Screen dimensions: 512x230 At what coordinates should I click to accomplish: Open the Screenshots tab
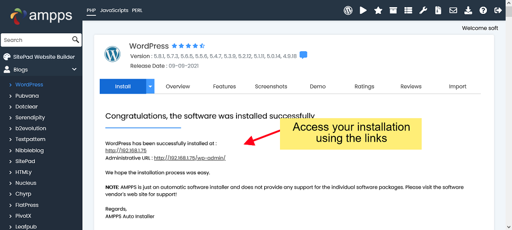[x=271, y=86]
